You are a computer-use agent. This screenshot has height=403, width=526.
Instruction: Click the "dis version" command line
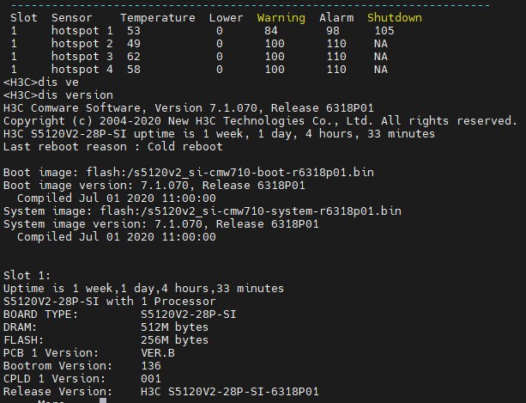tap(58, 95)
